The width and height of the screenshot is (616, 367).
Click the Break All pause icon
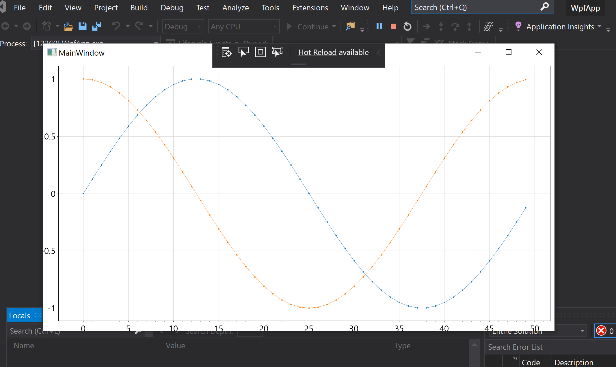(379, 26)
